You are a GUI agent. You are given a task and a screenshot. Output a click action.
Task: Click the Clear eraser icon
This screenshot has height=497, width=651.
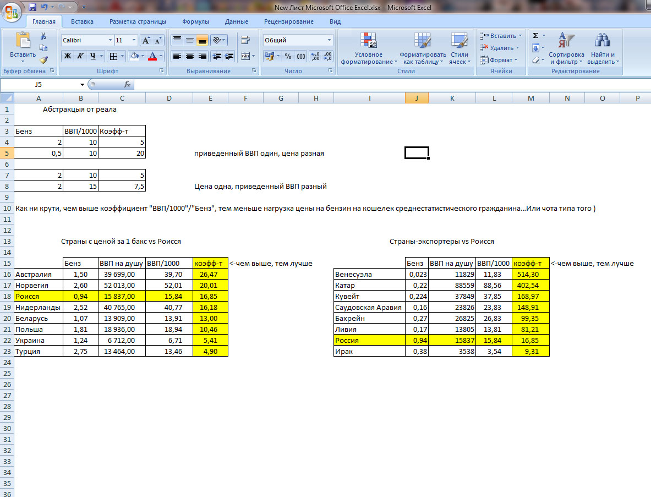[535, 60]
